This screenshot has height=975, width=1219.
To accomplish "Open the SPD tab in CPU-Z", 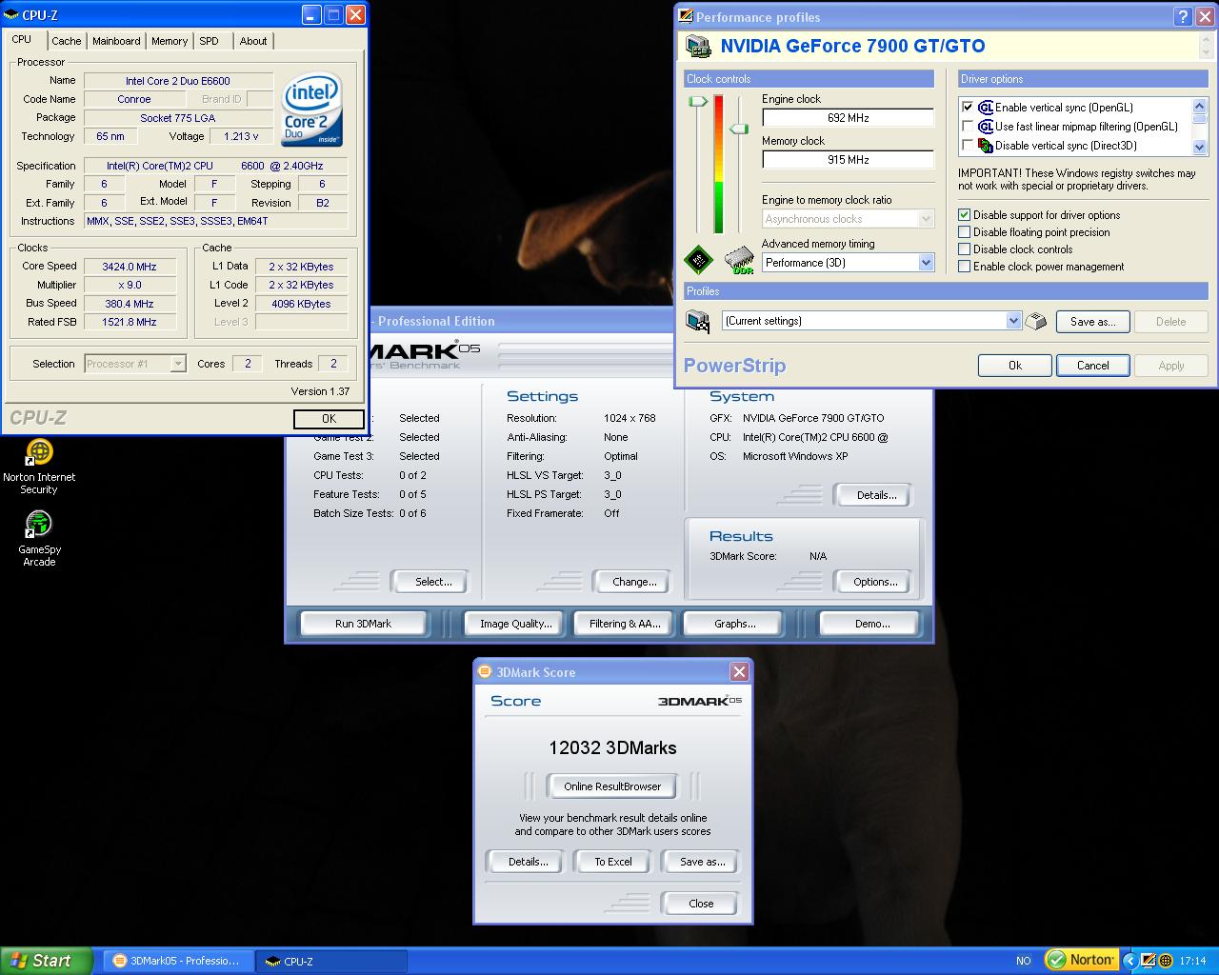I will [209, 41].
